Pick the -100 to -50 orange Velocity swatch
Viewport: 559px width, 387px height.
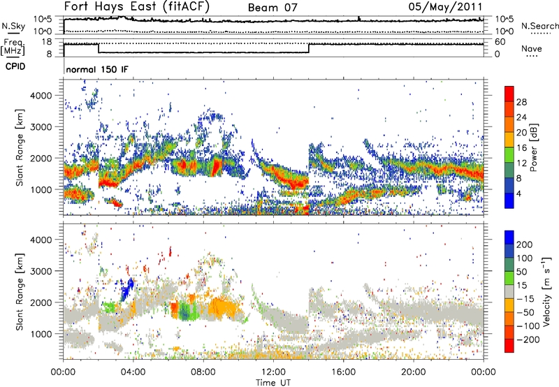pos(509,319)
